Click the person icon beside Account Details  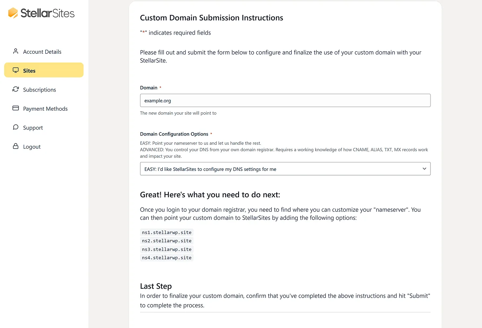[16, 51]
